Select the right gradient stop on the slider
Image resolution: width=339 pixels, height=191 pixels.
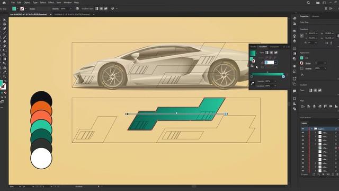click(x=283, y=76)
